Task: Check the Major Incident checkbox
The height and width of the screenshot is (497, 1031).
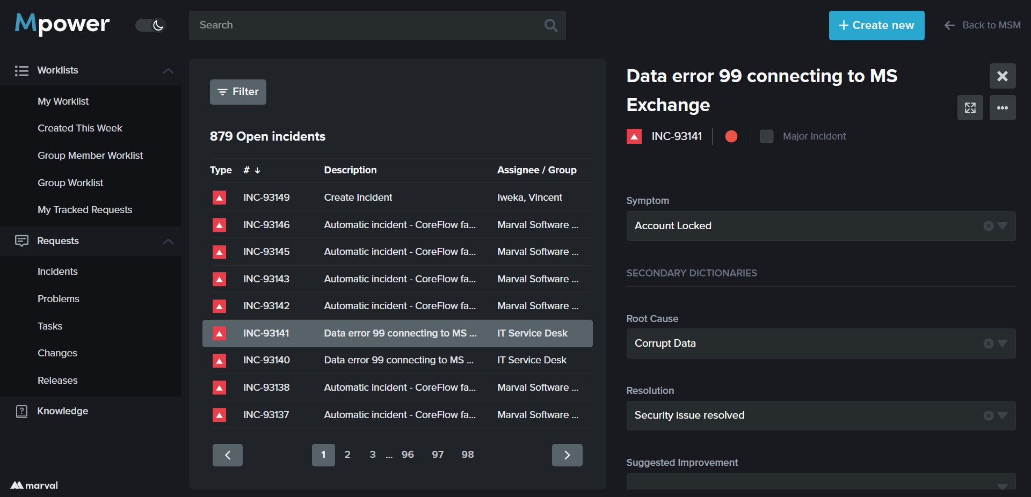Action: pyautogui.click(x=767, y=136)
